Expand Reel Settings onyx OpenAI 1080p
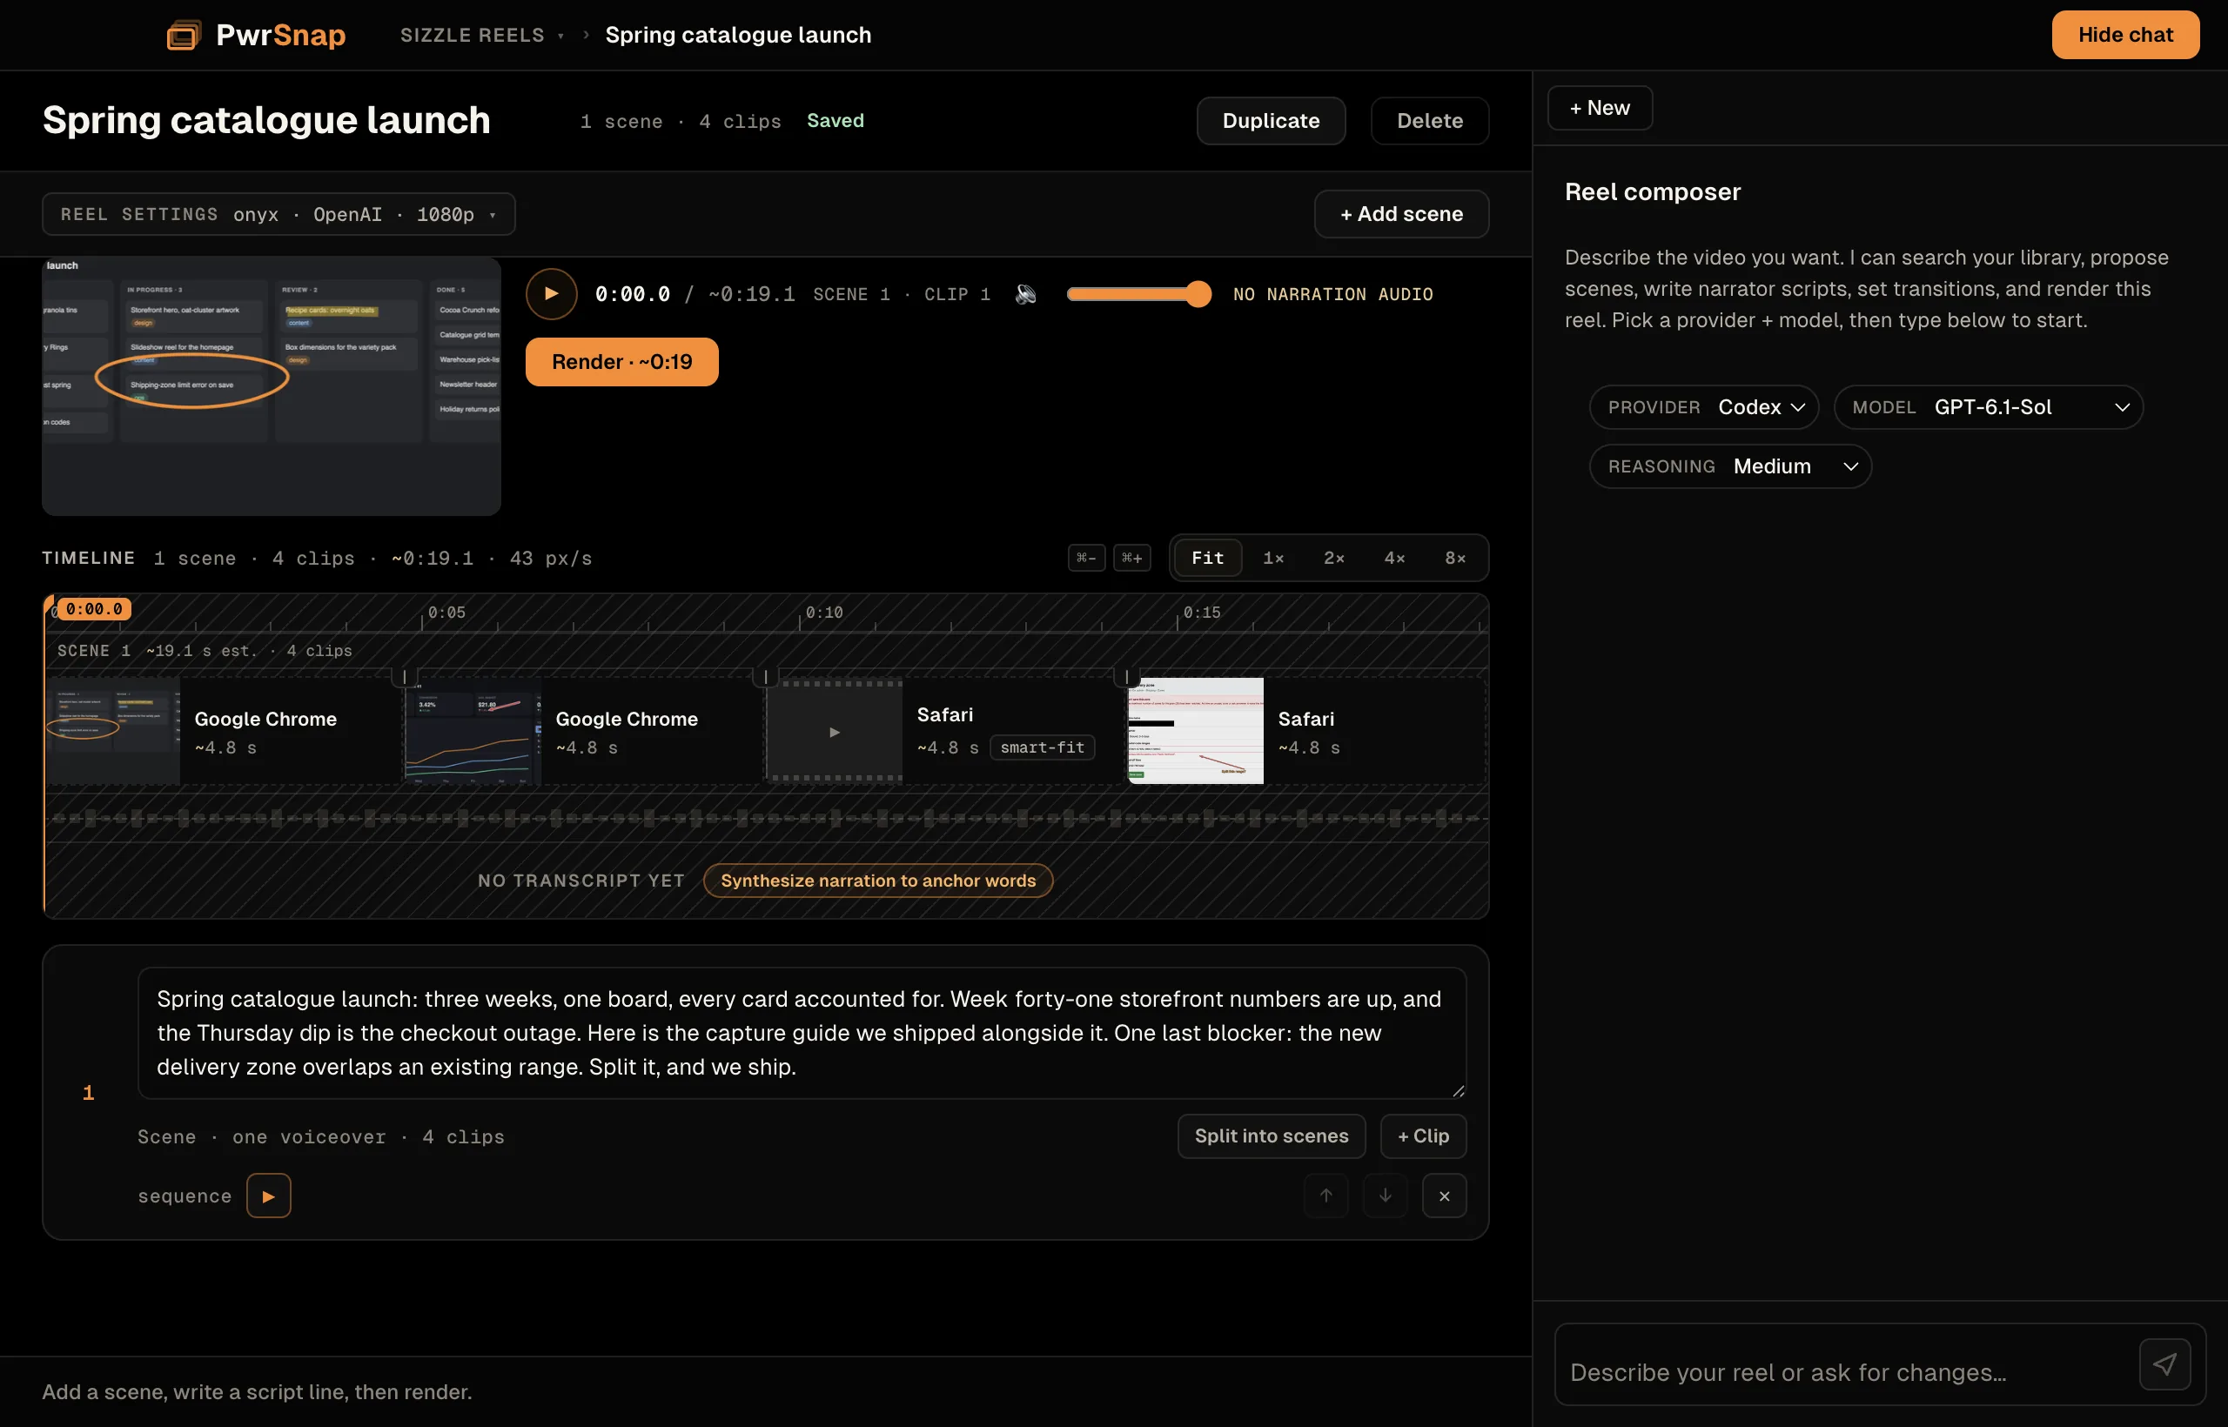The height and width of the screenshot is (1427, 2228). click(x=279, y=214)
